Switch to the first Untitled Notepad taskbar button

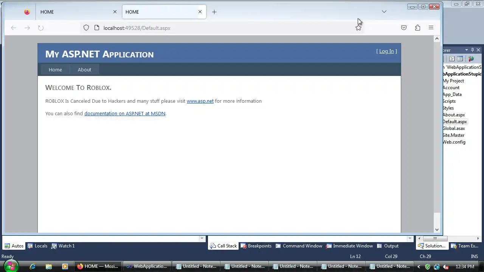coord(196,266)
